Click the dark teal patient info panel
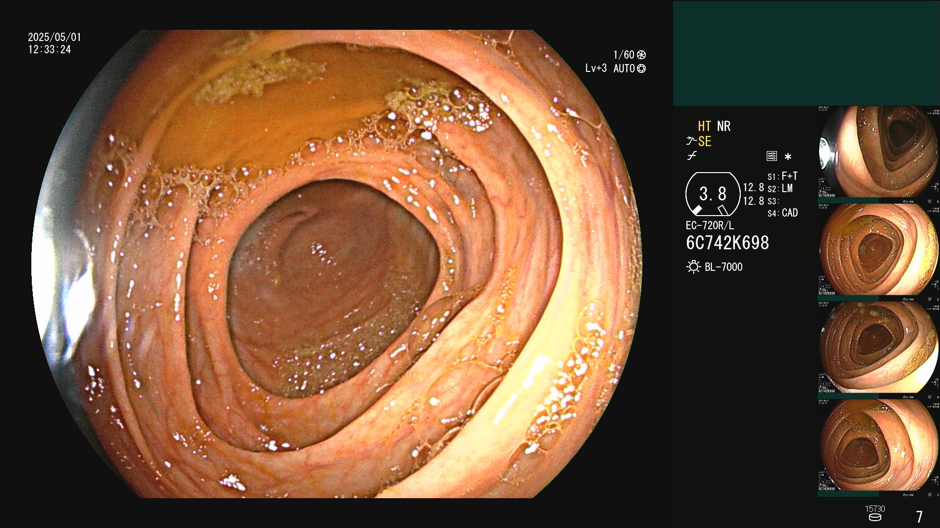Image resolution: width=940 pixels, height=528 pixels. tap(806, 53)
